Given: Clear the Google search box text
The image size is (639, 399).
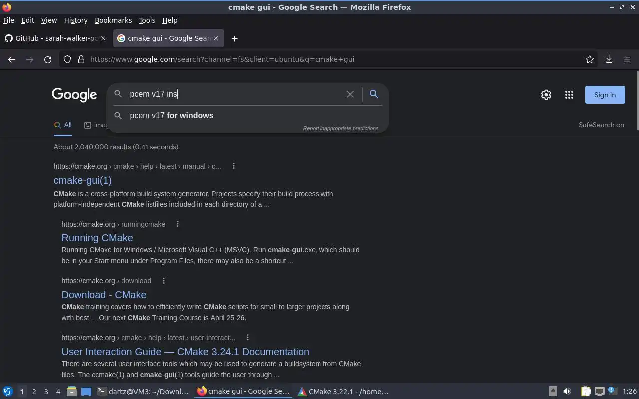Looking at the screenshot, I should click(350, 94).
